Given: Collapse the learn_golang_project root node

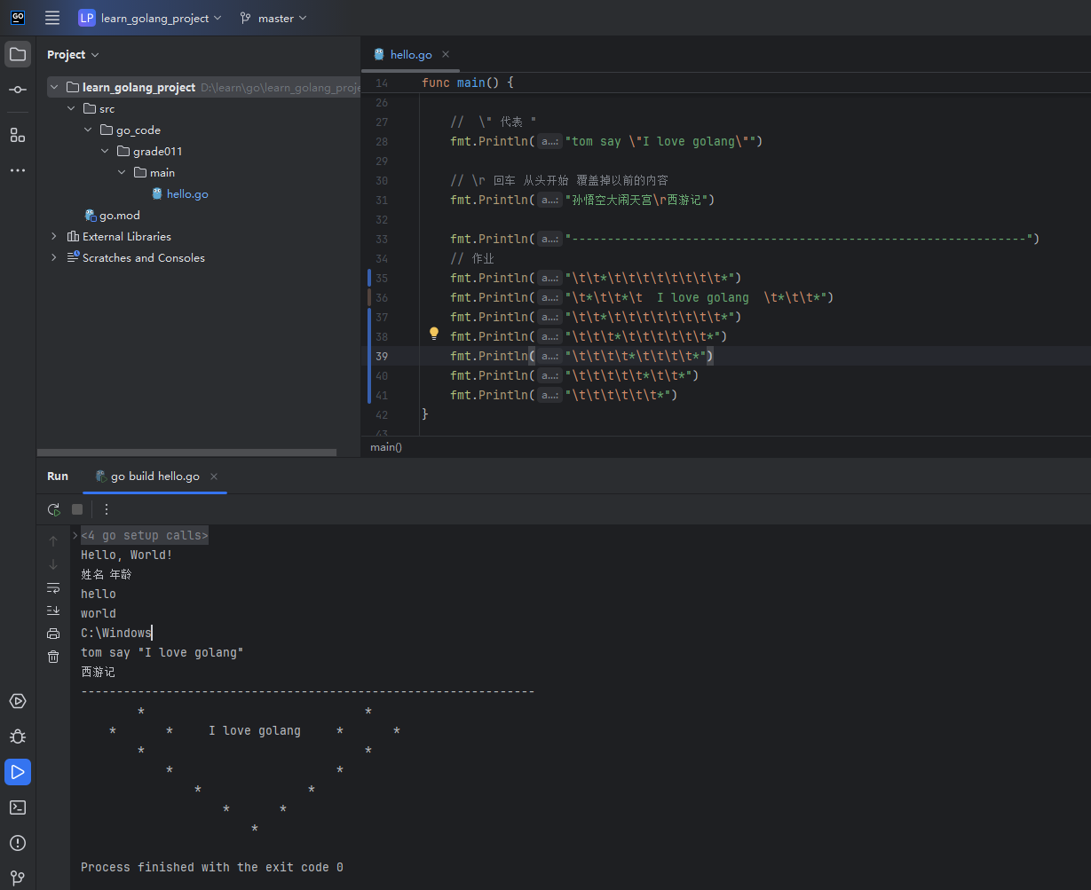Looking at the screenshot, I should pyautogui.click(x=54, y=87).
